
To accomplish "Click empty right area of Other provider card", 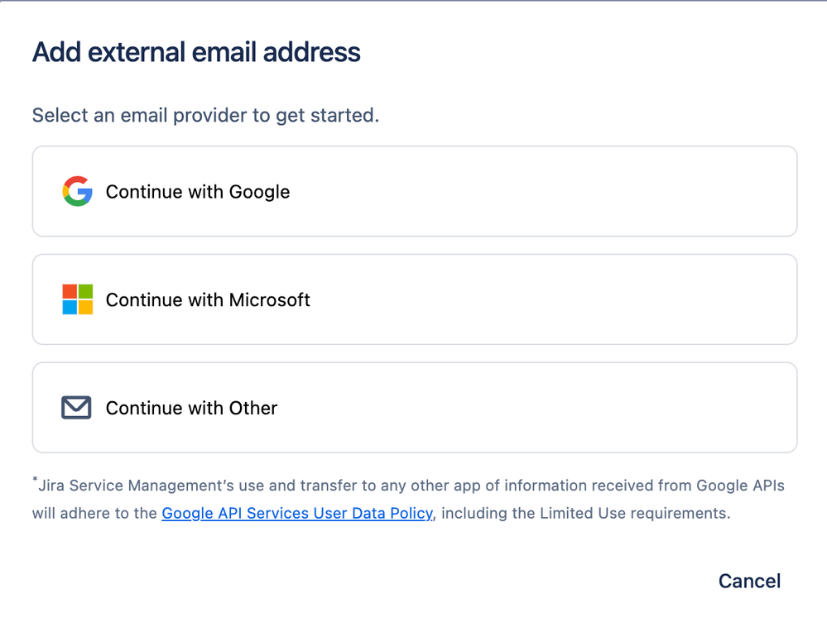I will [x=621, y=408].
